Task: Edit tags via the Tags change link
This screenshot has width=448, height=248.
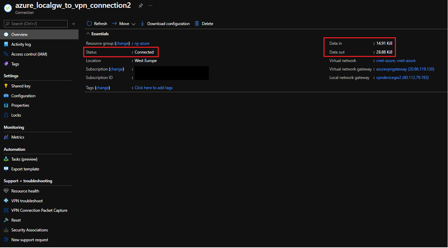Action: tap(103, 88)
